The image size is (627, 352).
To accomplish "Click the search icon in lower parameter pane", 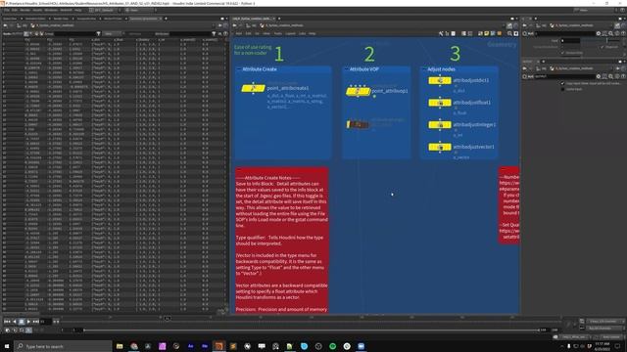I will 610,76.
